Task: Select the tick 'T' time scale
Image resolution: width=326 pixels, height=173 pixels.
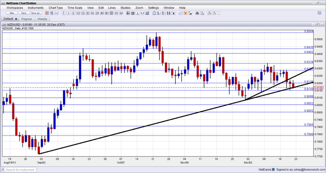Action: (64, 13)
